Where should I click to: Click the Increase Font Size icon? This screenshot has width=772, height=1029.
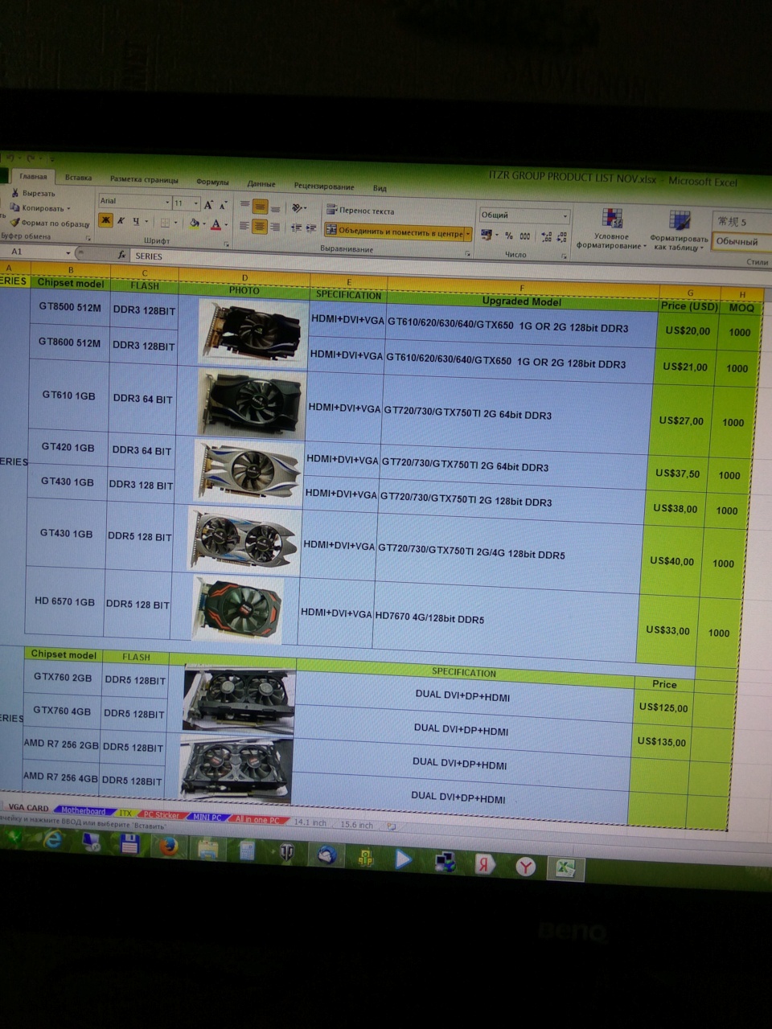click(x=208, y=205)
